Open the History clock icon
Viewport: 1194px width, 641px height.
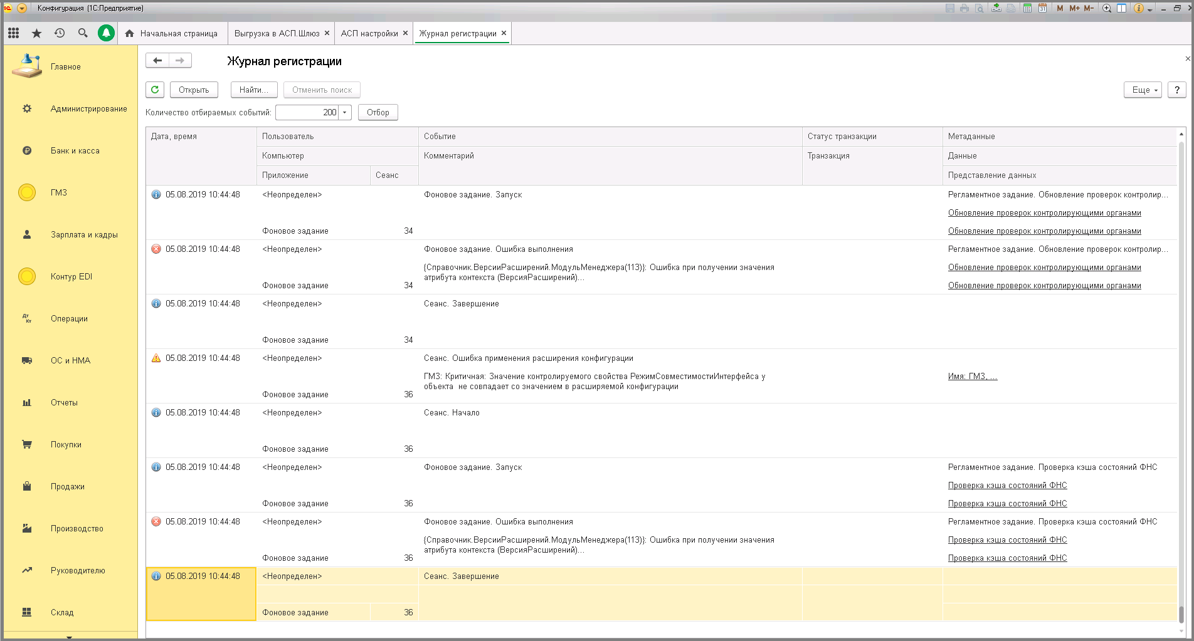coord(60,33)
